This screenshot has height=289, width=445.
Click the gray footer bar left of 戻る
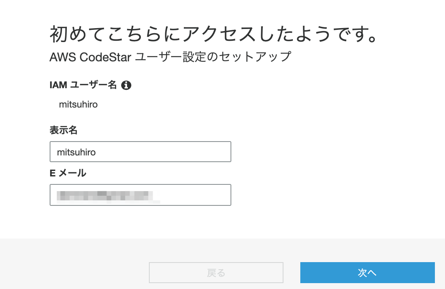pyautogui.click(x=74, y=263)
